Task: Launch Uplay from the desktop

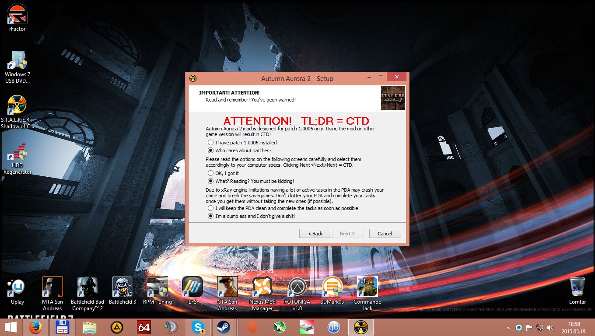Action: tap(17, 292)
